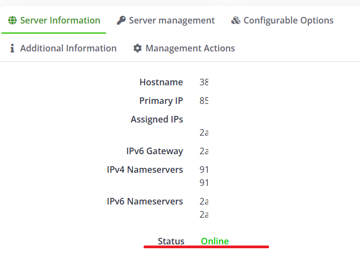This screenshot has height=257, width=360.
Task: Select the primary IP value starting with 85
Action: coord(204,101)
